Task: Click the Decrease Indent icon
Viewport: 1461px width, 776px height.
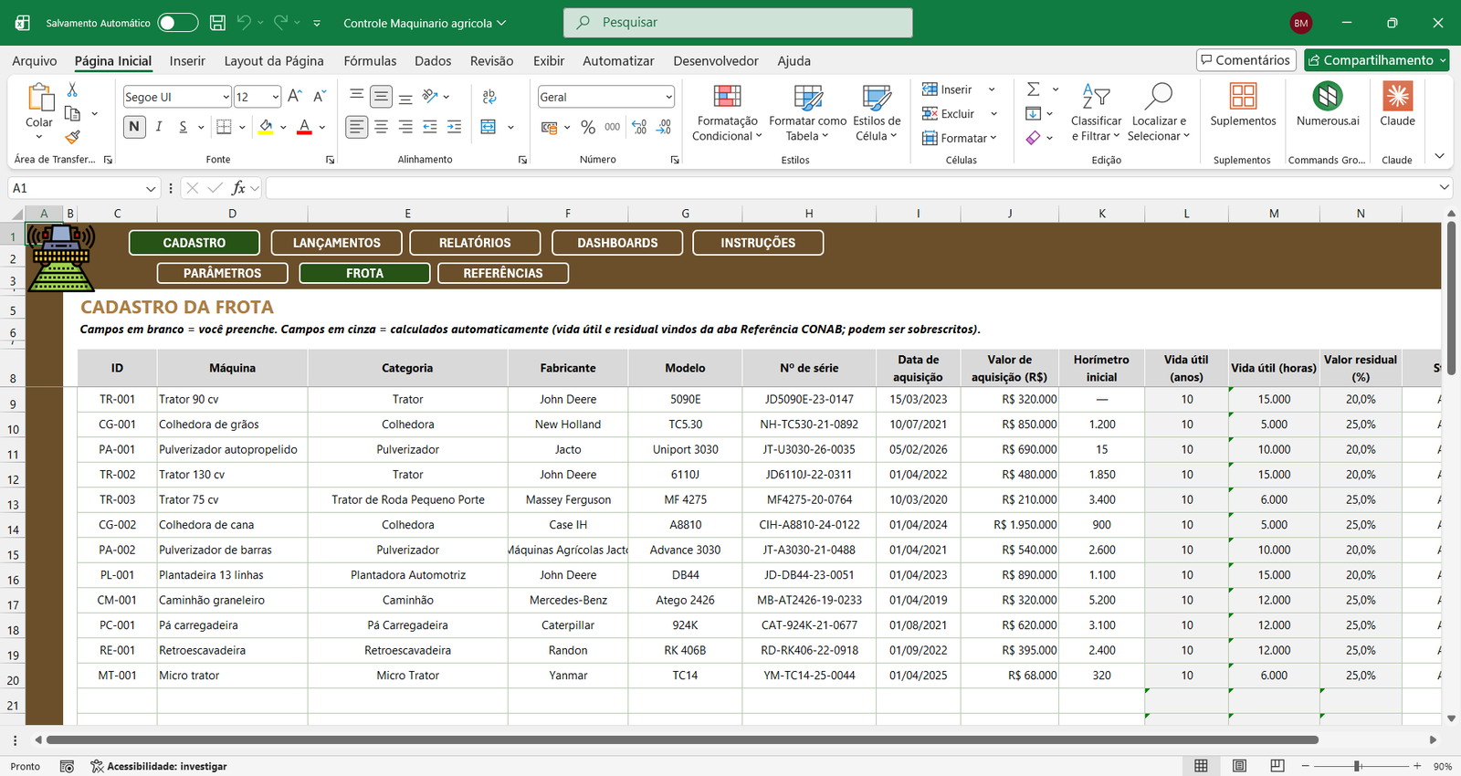Action: (x=430, y=127)
